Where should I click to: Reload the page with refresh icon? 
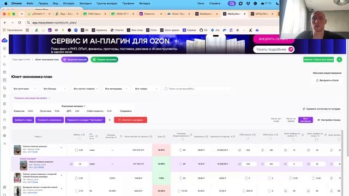click(x=20, y=23)
